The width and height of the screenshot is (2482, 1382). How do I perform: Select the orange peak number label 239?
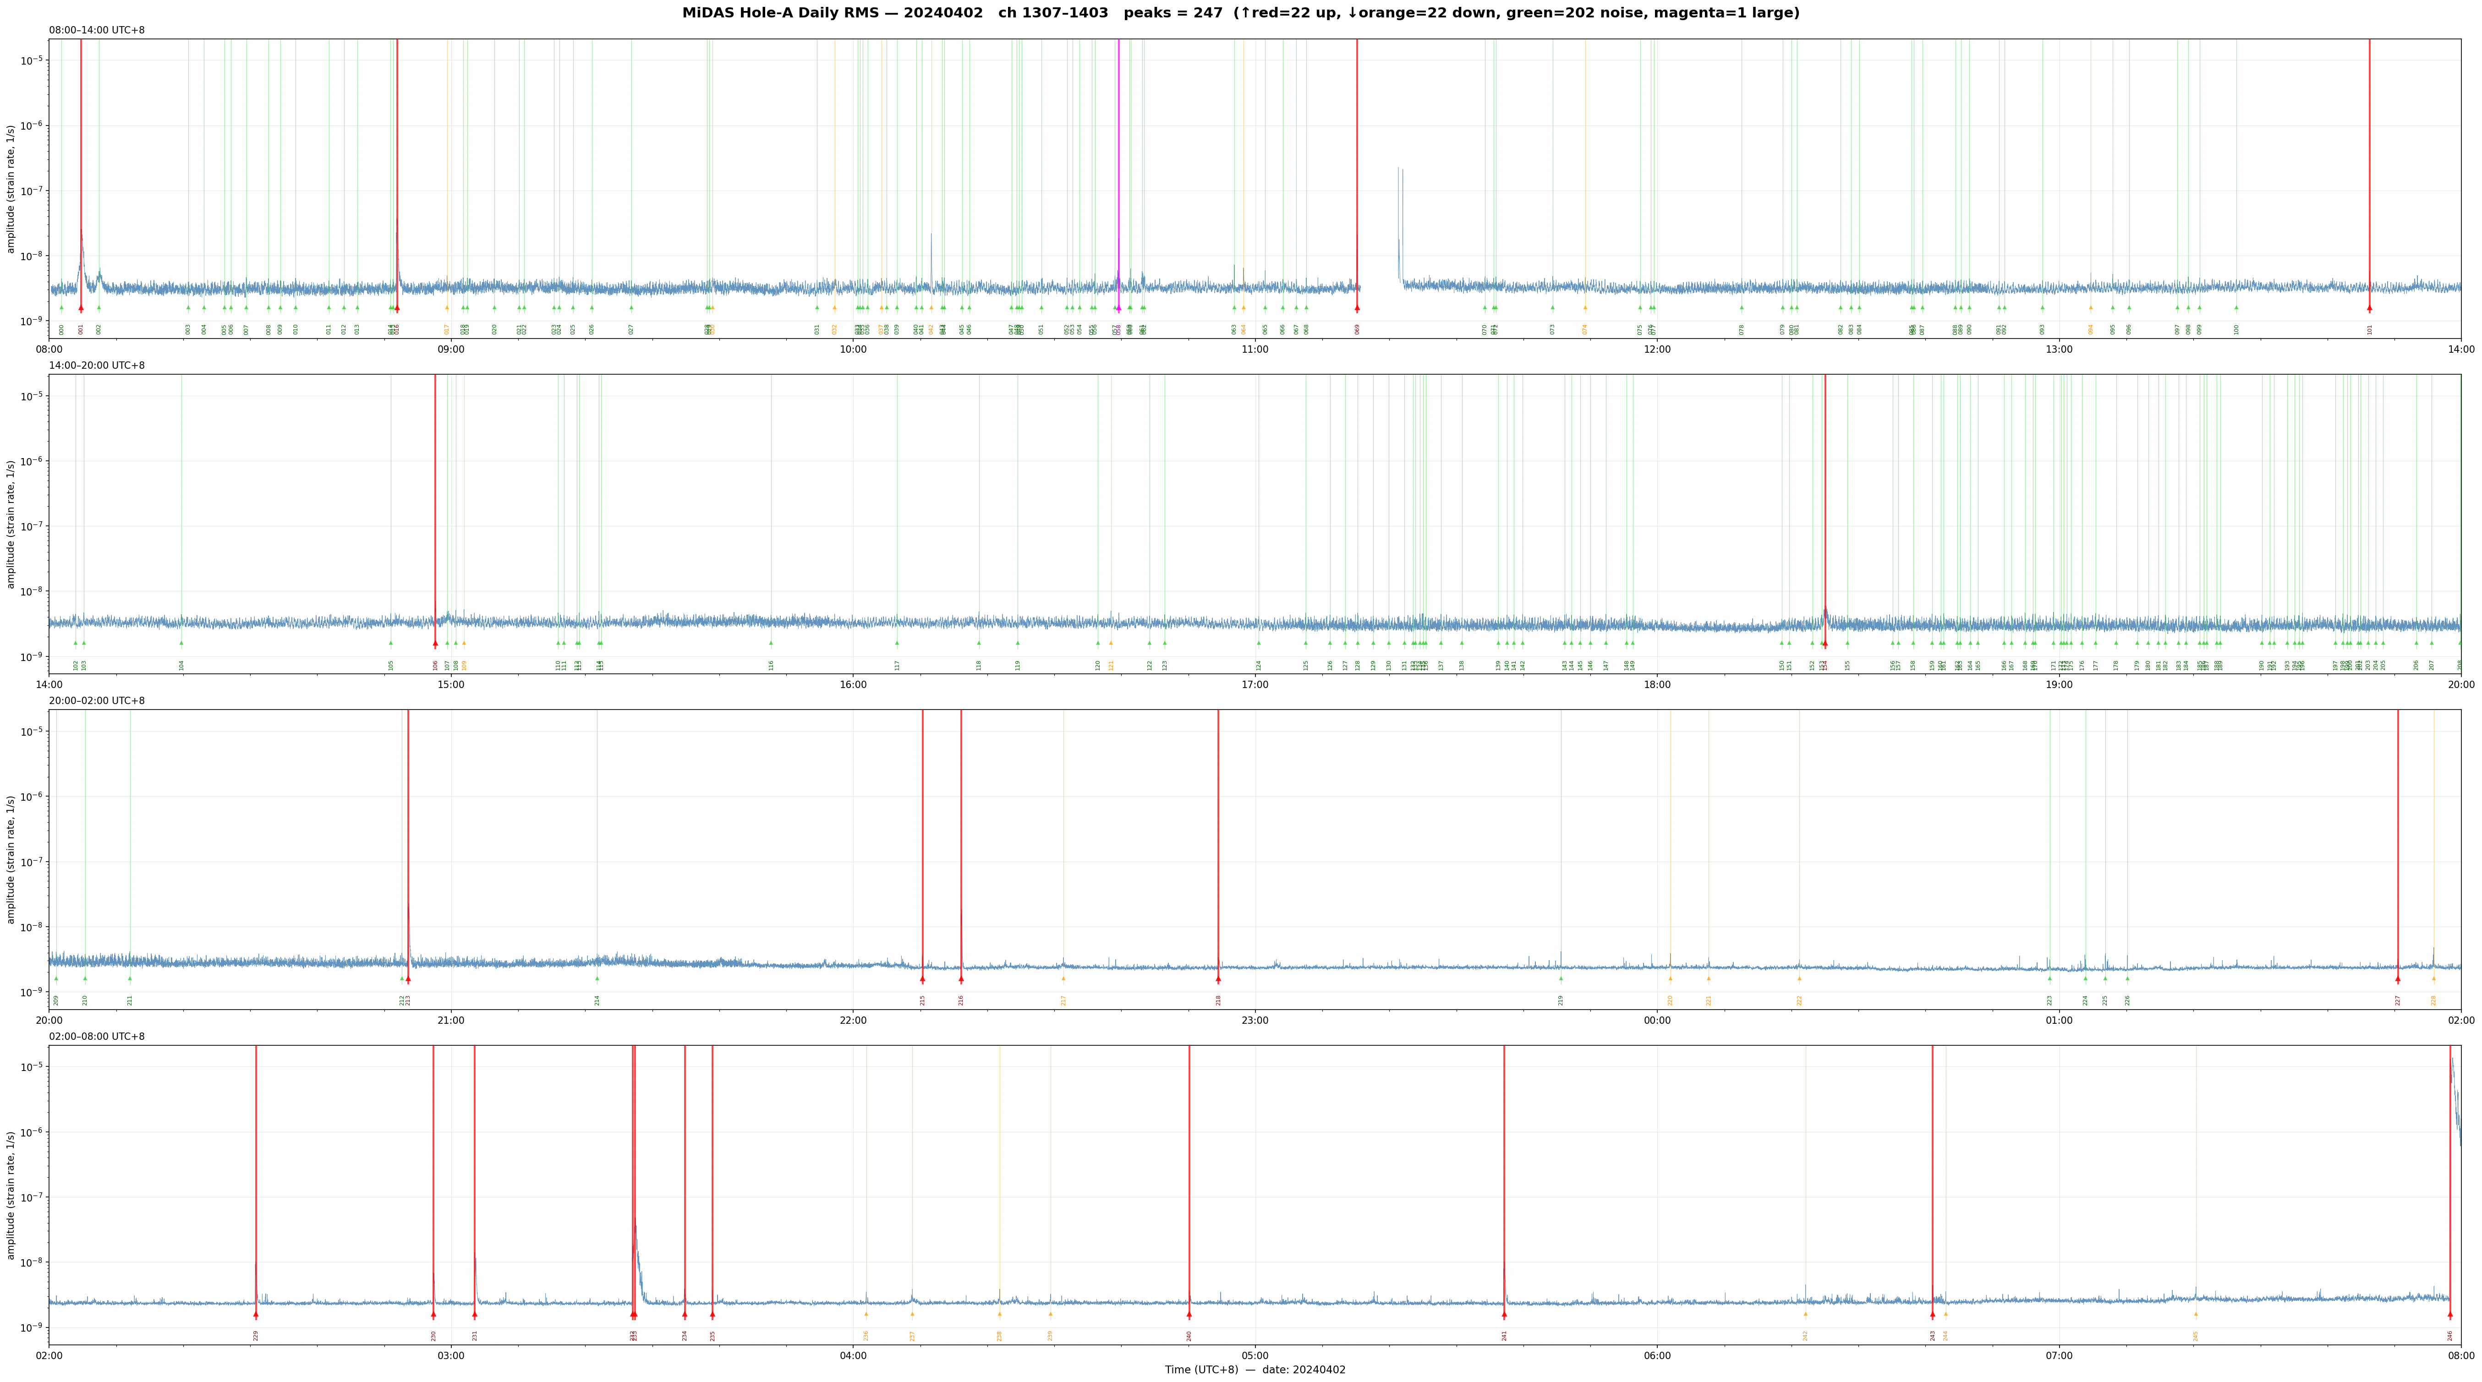click(1050, 1335)
